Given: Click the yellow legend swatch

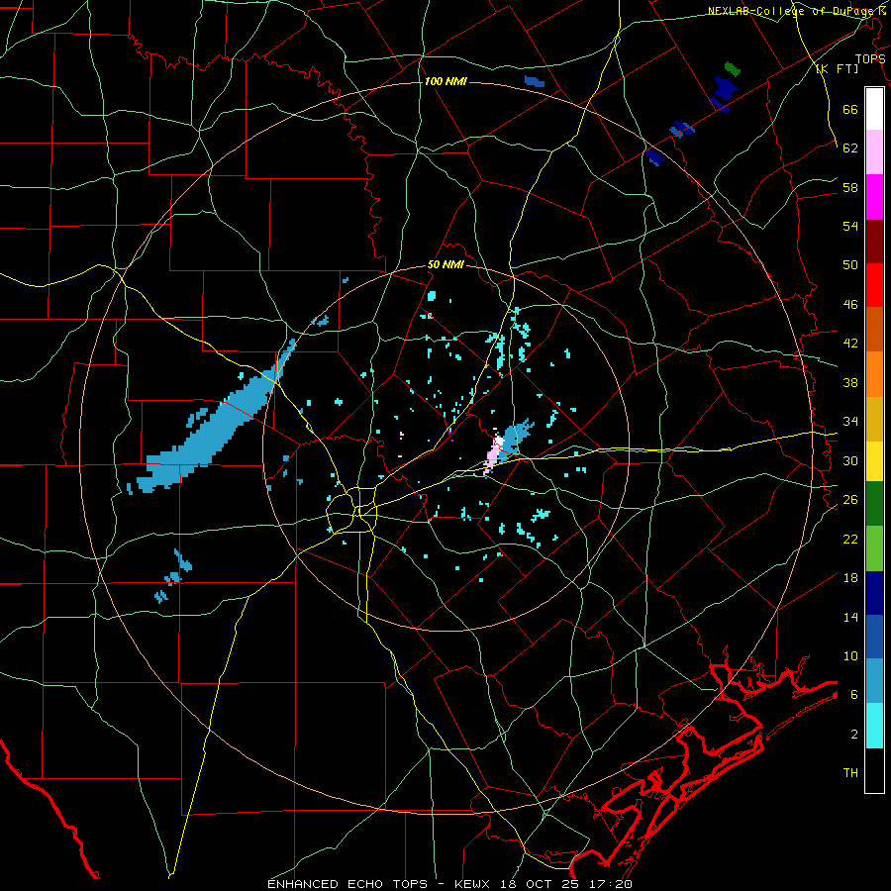Looking at the screenshot, I should coord(874,461).
